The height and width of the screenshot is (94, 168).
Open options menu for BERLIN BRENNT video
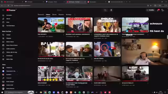(x=64, y=83)
